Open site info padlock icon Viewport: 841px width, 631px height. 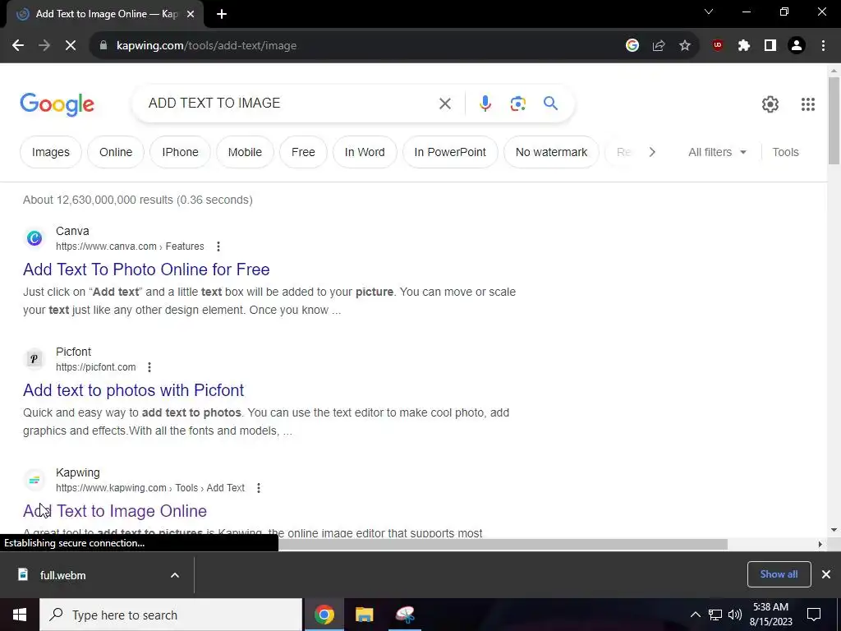[x=103, y=46]
